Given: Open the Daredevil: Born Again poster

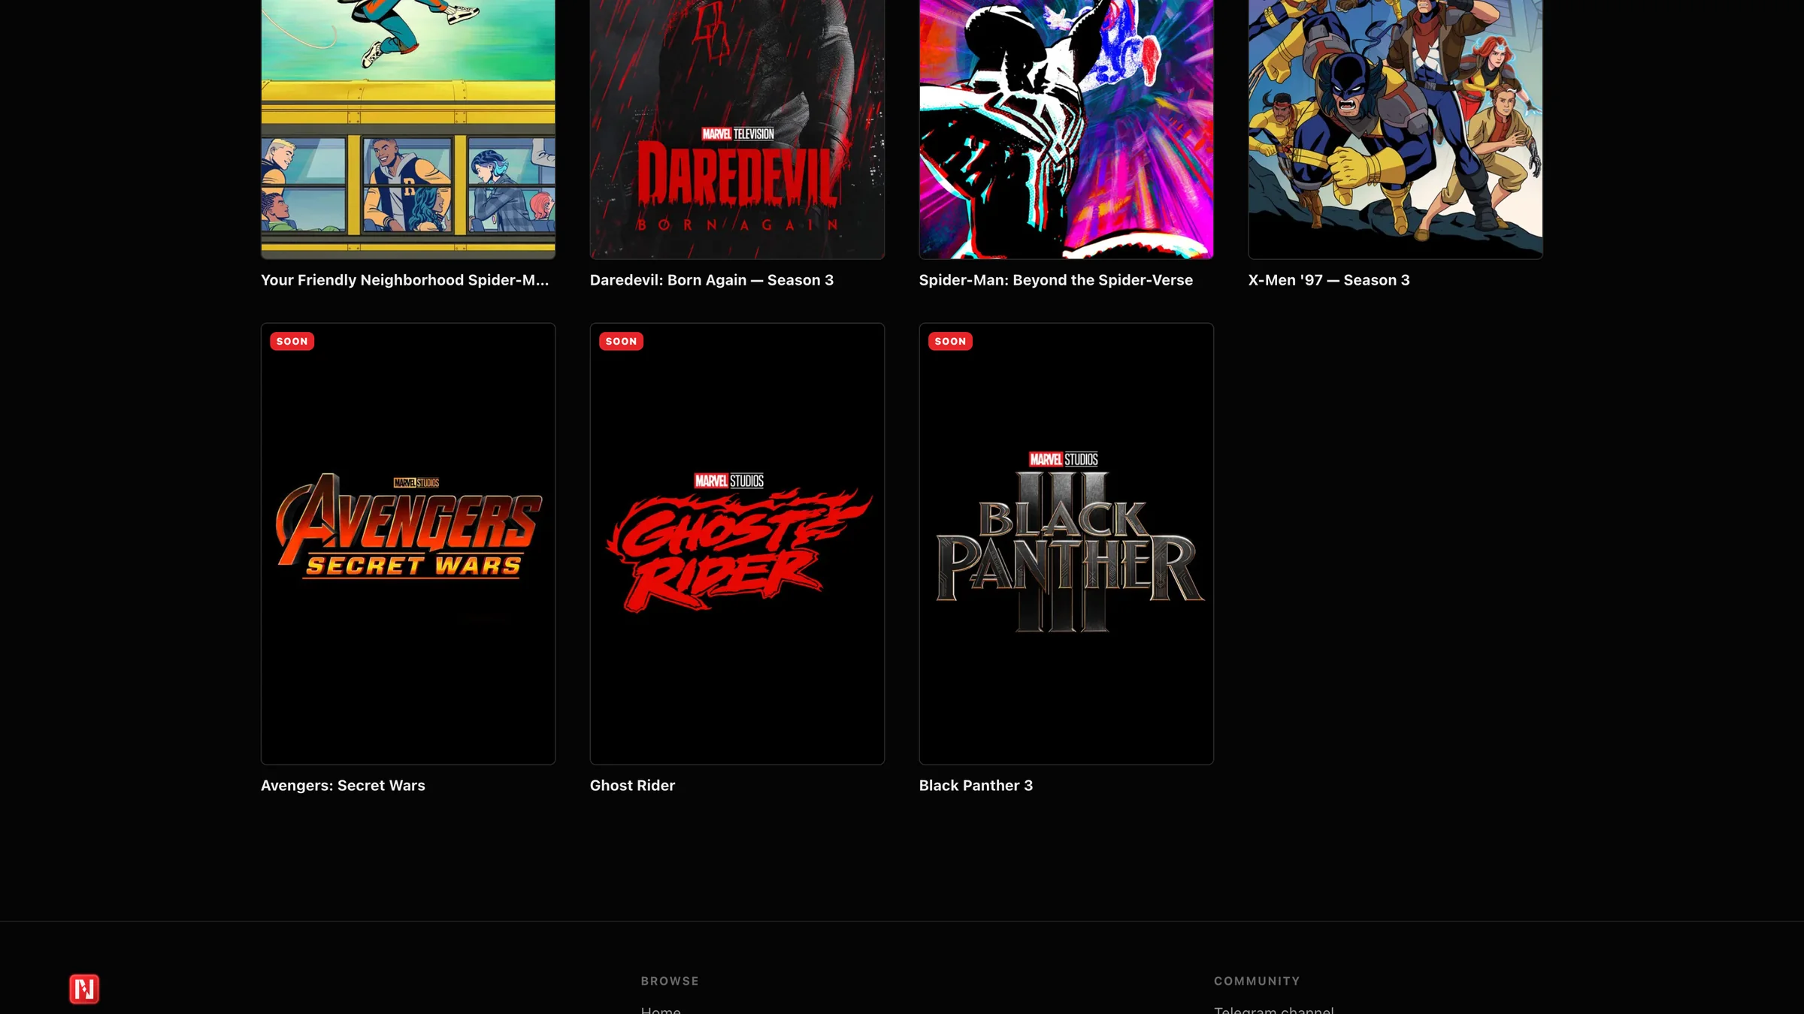Looking at the screenshot, I should click(x=737, y=129).
